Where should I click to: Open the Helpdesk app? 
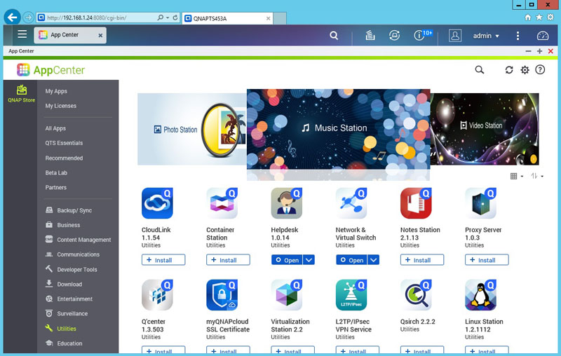[x=287, y=260]
